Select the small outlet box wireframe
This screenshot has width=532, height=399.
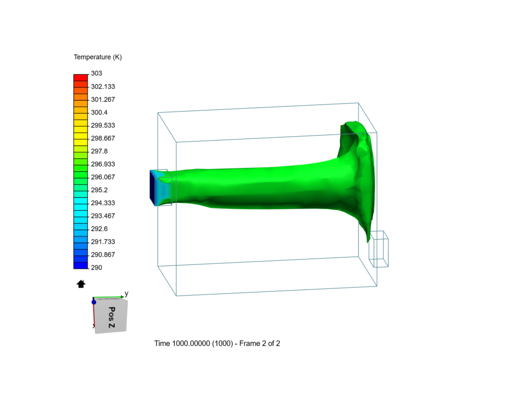(x=379, y=249)
